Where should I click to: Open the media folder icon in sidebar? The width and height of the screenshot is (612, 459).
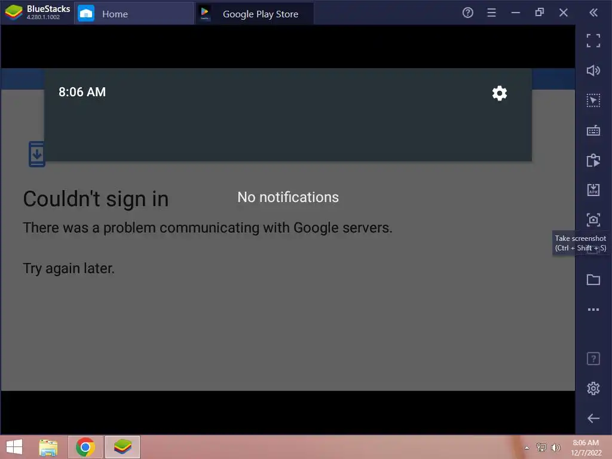coord(593,280)
